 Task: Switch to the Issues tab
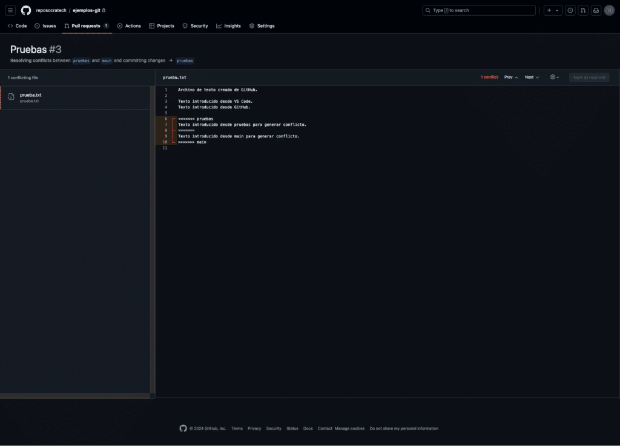click(x=45, y=25)
